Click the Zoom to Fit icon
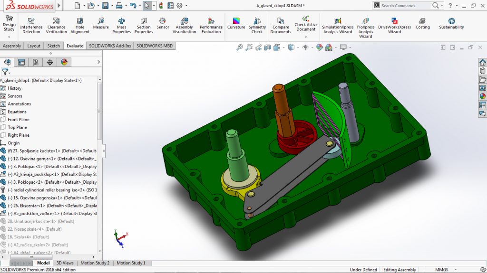Image resolution: width=487 pixels, height=273 pixels. point(240,47)
